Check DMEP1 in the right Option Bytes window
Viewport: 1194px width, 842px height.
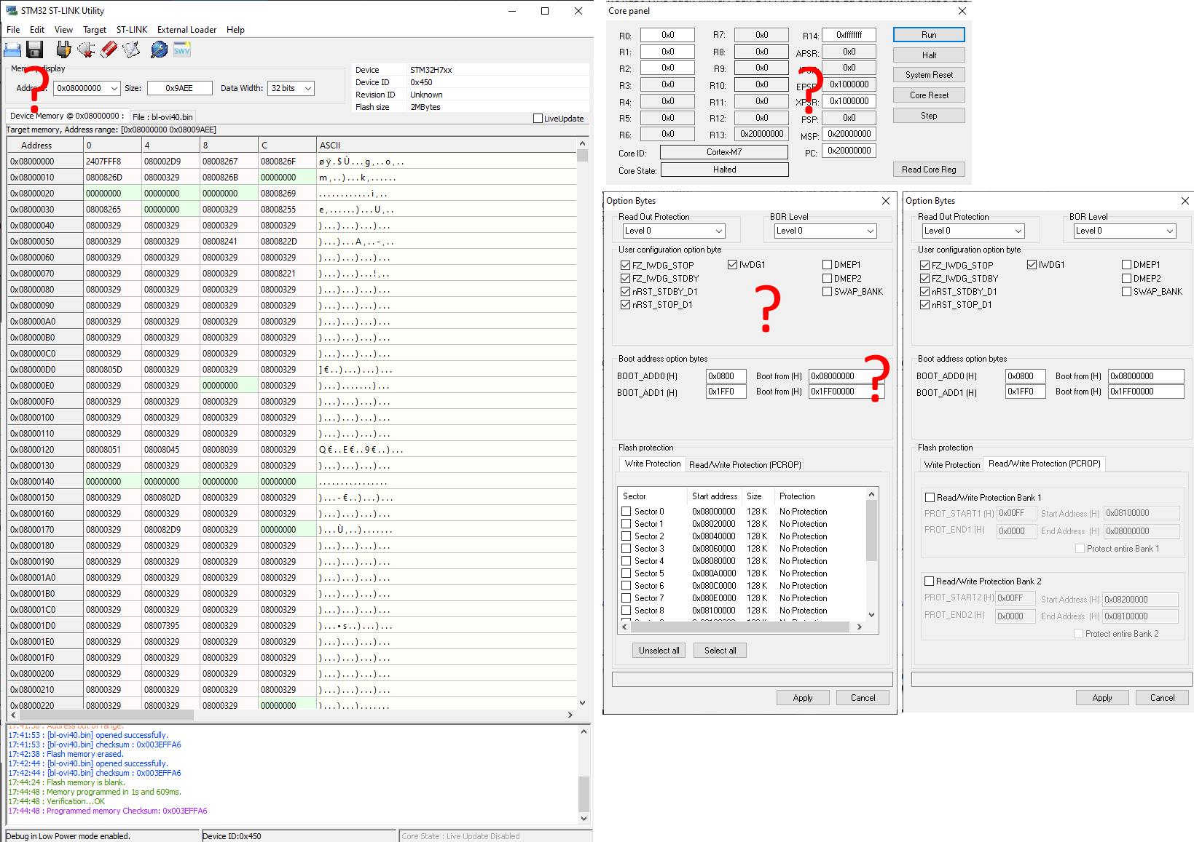1126,265
